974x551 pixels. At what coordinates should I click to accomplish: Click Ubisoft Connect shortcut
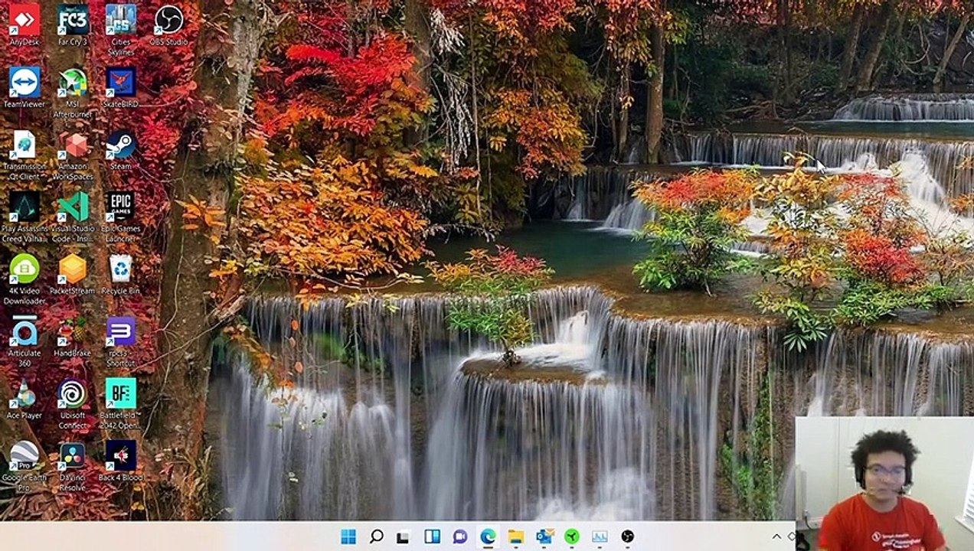point(73,403)
